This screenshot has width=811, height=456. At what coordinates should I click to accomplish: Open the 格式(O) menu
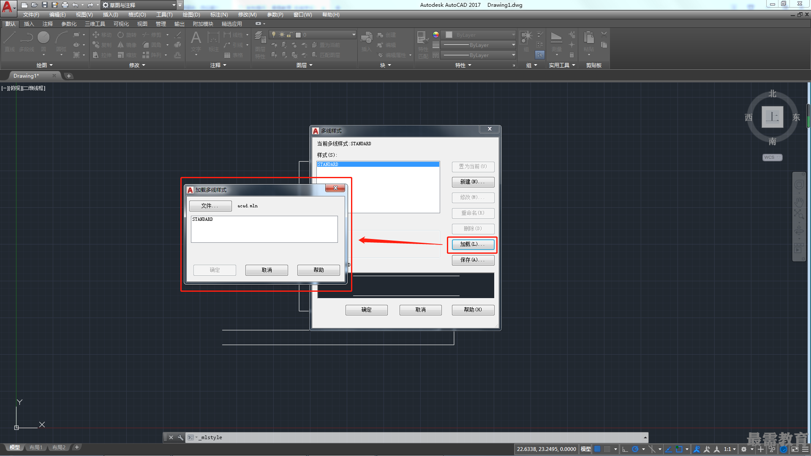coord(137,15)
